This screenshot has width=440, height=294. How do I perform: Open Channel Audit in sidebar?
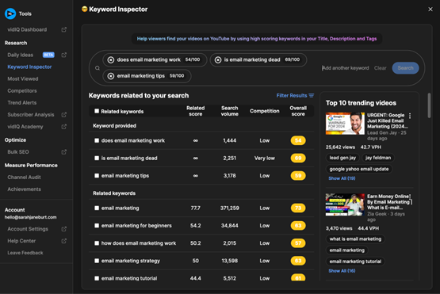(24, 178)
